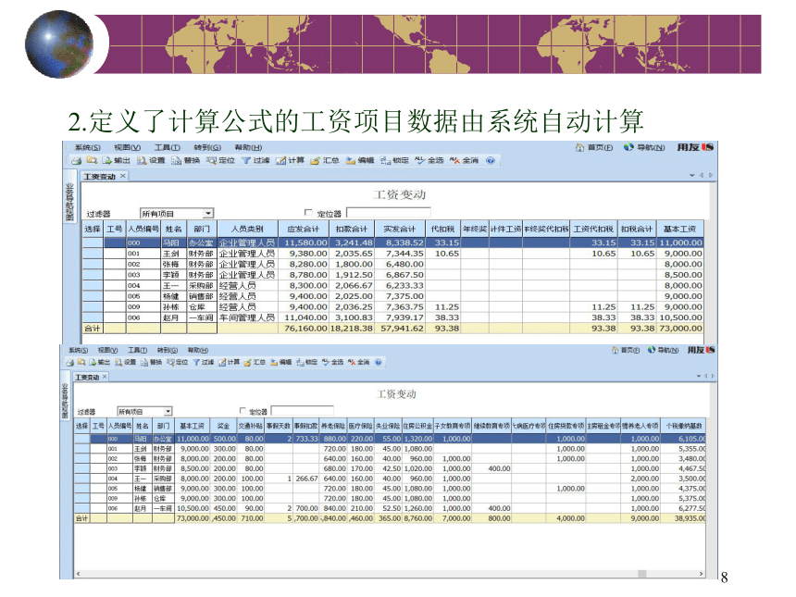Open the 系统(S) menu in the upper window
The width and height of the screenshot is (796, 597).
click(x=87, y=147)
